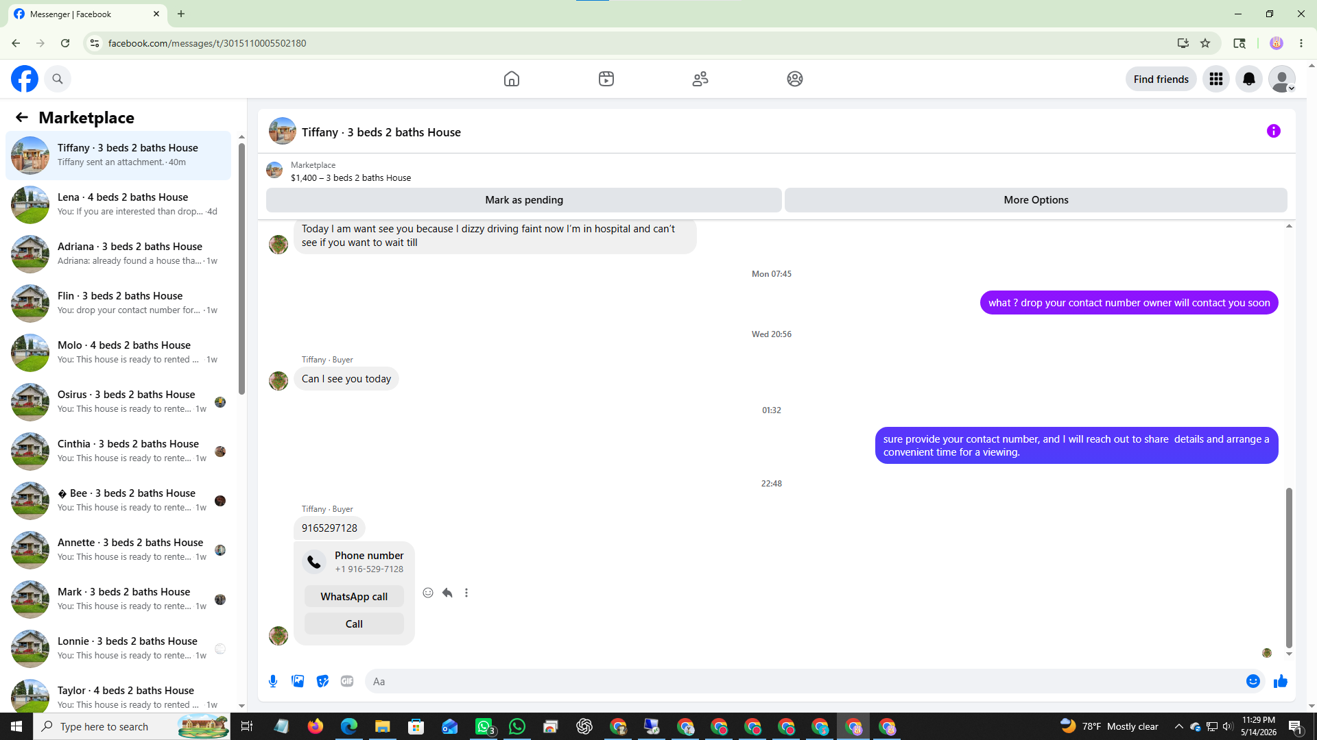This screenshot has width=1317, height=740.
Task: Open Molo 4 beds 2 baths conversation
Action: point(119,352)
